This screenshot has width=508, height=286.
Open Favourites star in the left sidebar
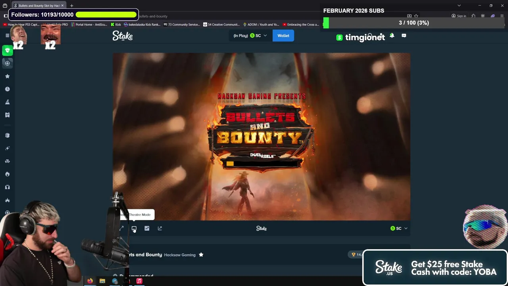coord(7,76)
